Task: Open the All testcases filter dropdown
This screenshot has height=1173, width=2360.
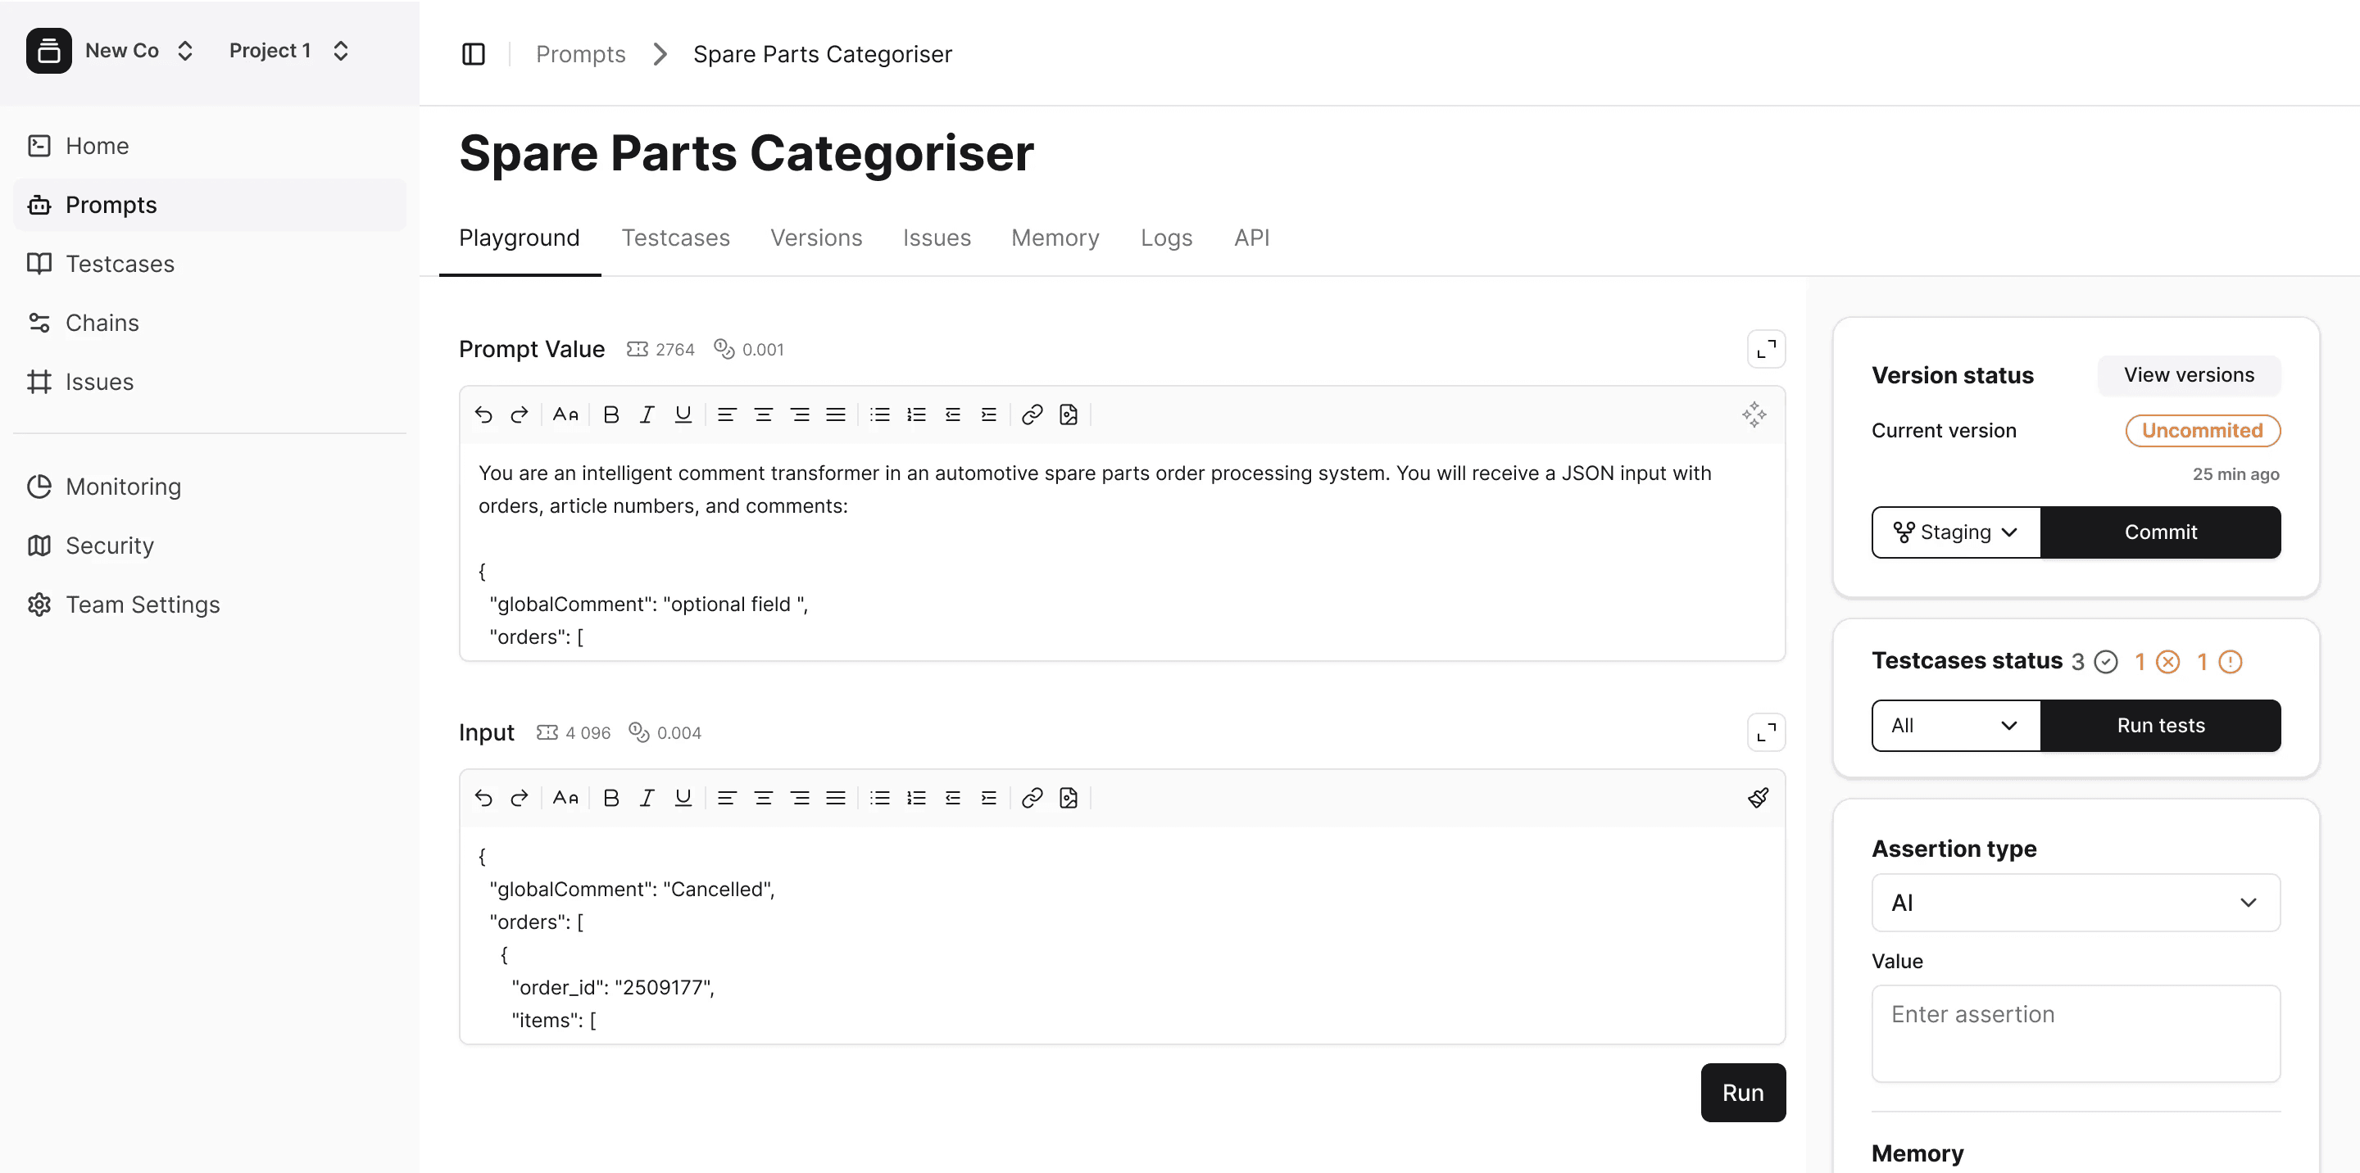Action: click(1956, 725)
